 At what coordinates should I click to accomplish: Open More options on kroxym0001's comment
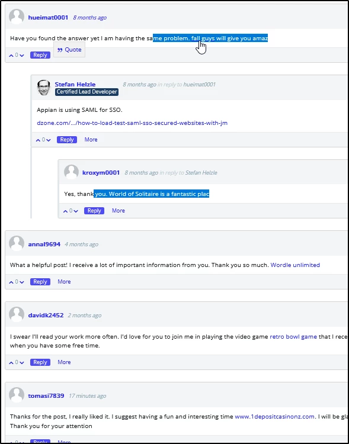(x=119, y=211)
